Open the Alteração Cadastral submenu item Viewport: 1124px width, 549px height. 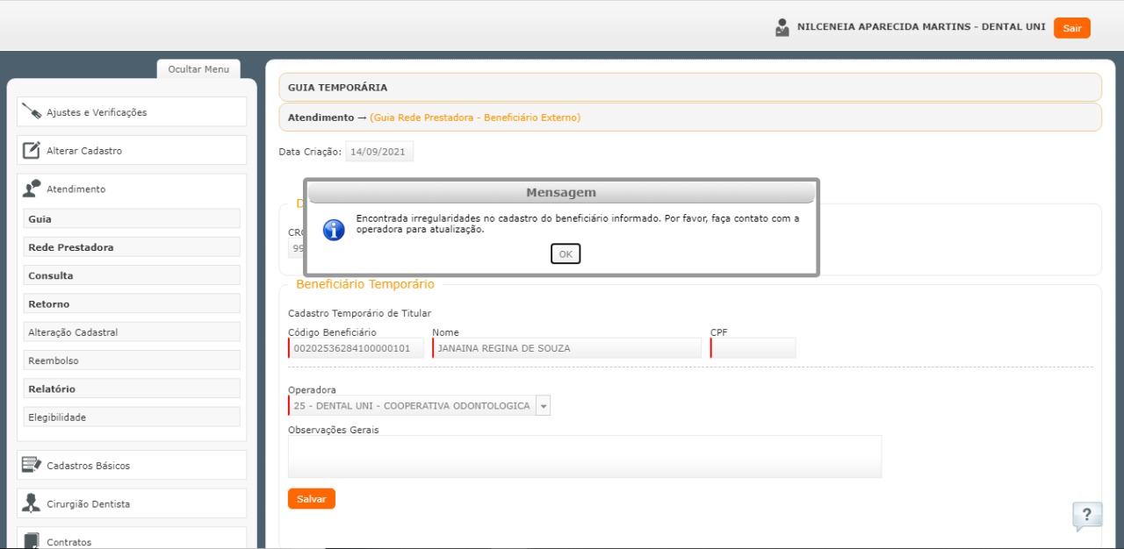[132, 332]
